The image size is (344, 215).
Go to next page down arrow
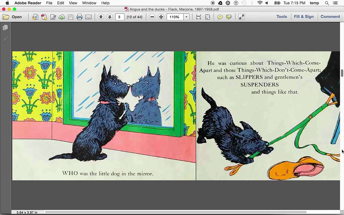(110, 17)
